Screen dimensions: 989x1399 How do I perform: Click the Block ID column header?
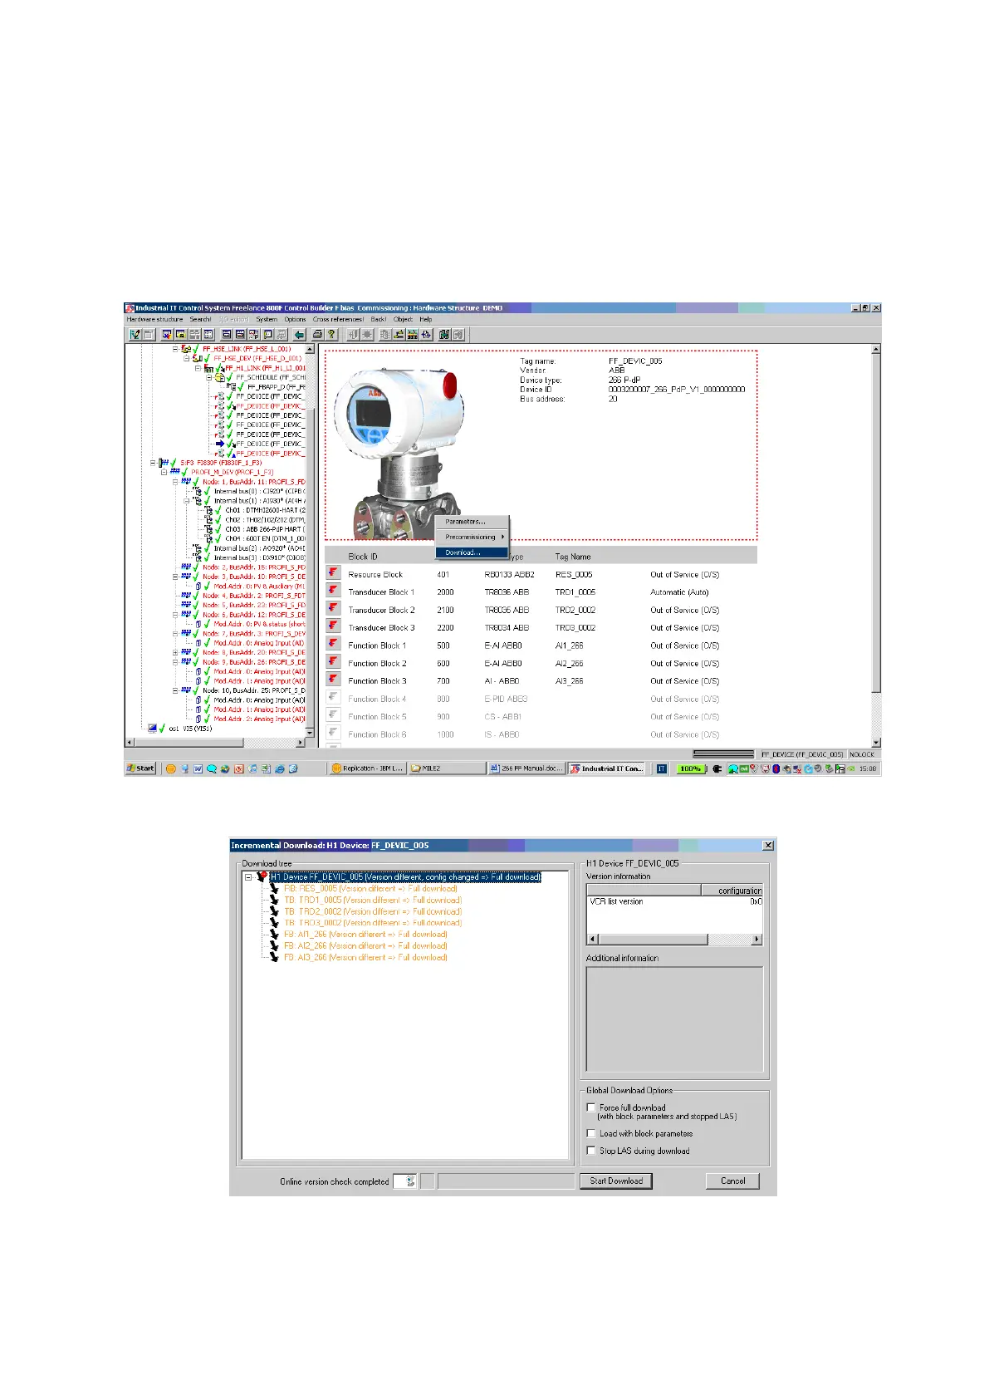[x=363, y=557]
